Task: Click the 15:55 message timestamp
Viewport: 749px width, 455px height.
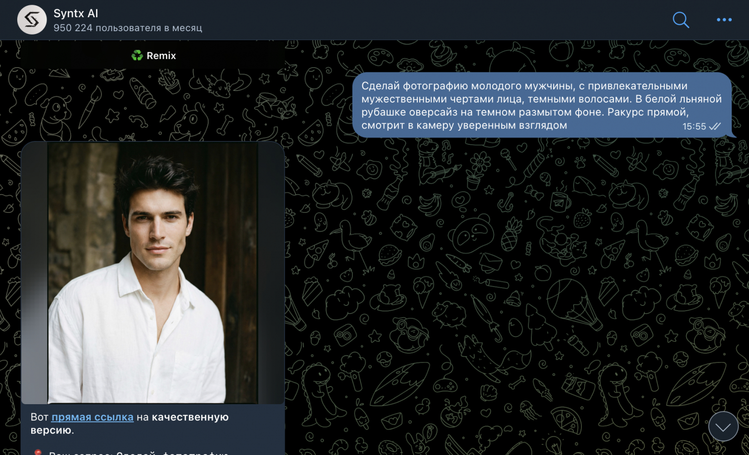Action: click(694, 127)
